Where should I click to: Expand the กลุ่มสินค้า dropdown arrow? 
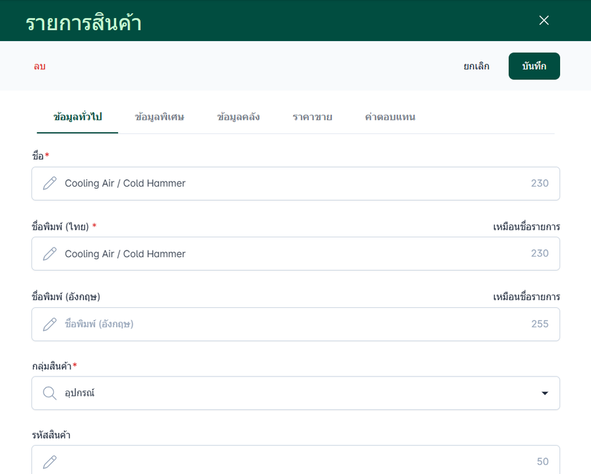pyautogui.click(x=545, y=393)
